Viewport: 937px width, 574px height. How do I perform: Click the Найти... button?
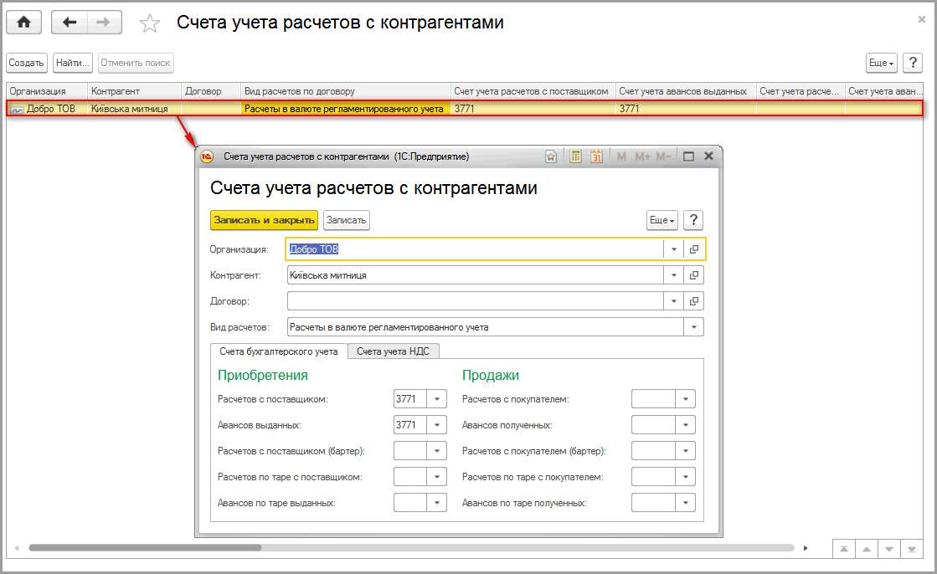tap(73, 63)
